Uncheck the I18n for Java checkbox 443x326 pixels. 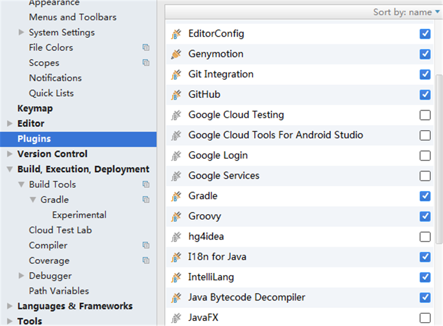coord(425,257)
